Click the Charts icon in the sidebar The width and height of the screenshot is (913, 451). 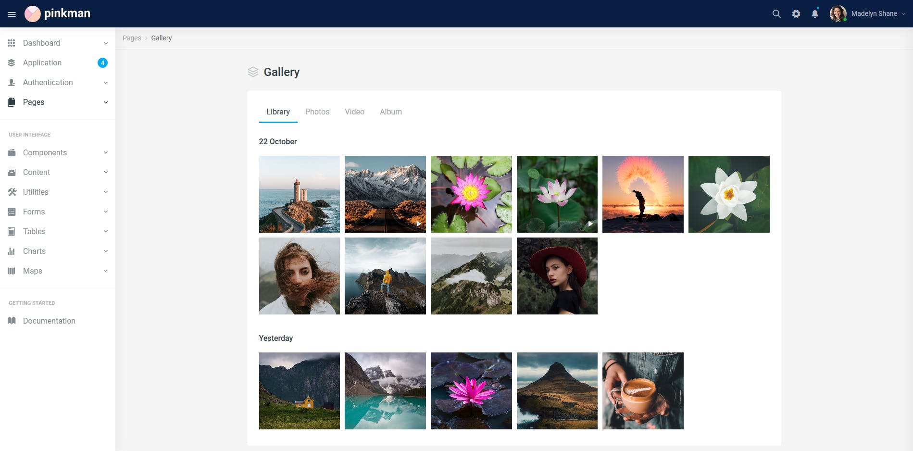(x=11, y=251)
